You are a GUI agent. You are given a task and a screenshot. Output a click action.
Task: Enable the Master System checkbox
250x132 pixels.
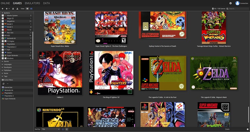click(3, 16)
